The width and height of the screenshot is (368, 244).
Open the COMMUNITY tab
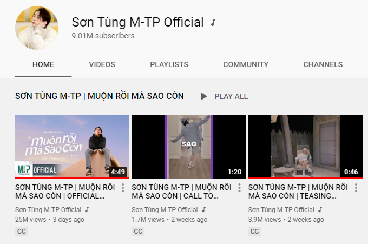pyautogui.click(x=246, y=64)
